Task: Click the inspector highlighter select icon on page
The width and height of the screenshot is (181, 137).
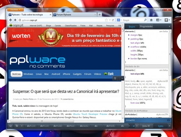Action: click(x=115, y=78)
